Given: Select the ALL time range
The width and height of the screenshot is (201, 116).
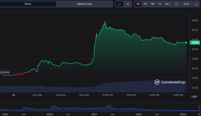Looking at the screenshot, I should (168, 4).
